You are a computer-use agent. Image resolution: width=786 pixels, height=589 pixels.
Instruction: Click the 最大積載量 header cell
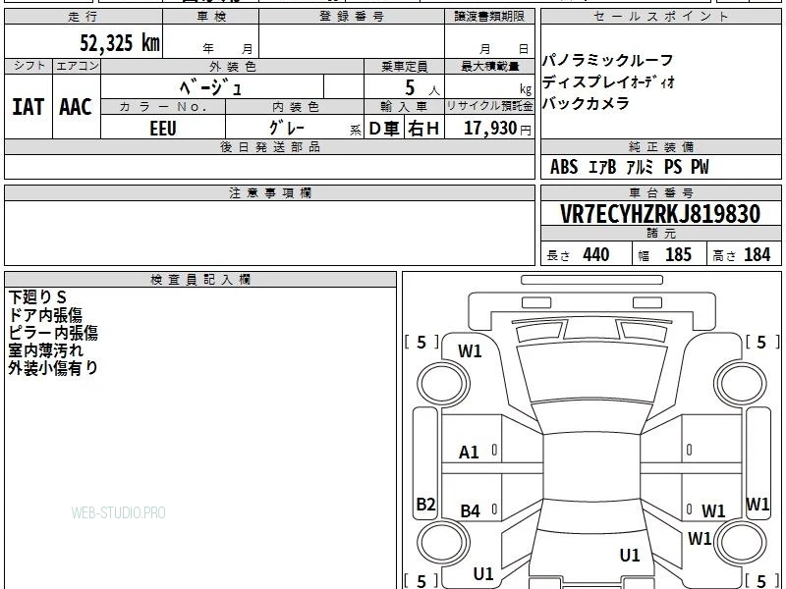489,66
